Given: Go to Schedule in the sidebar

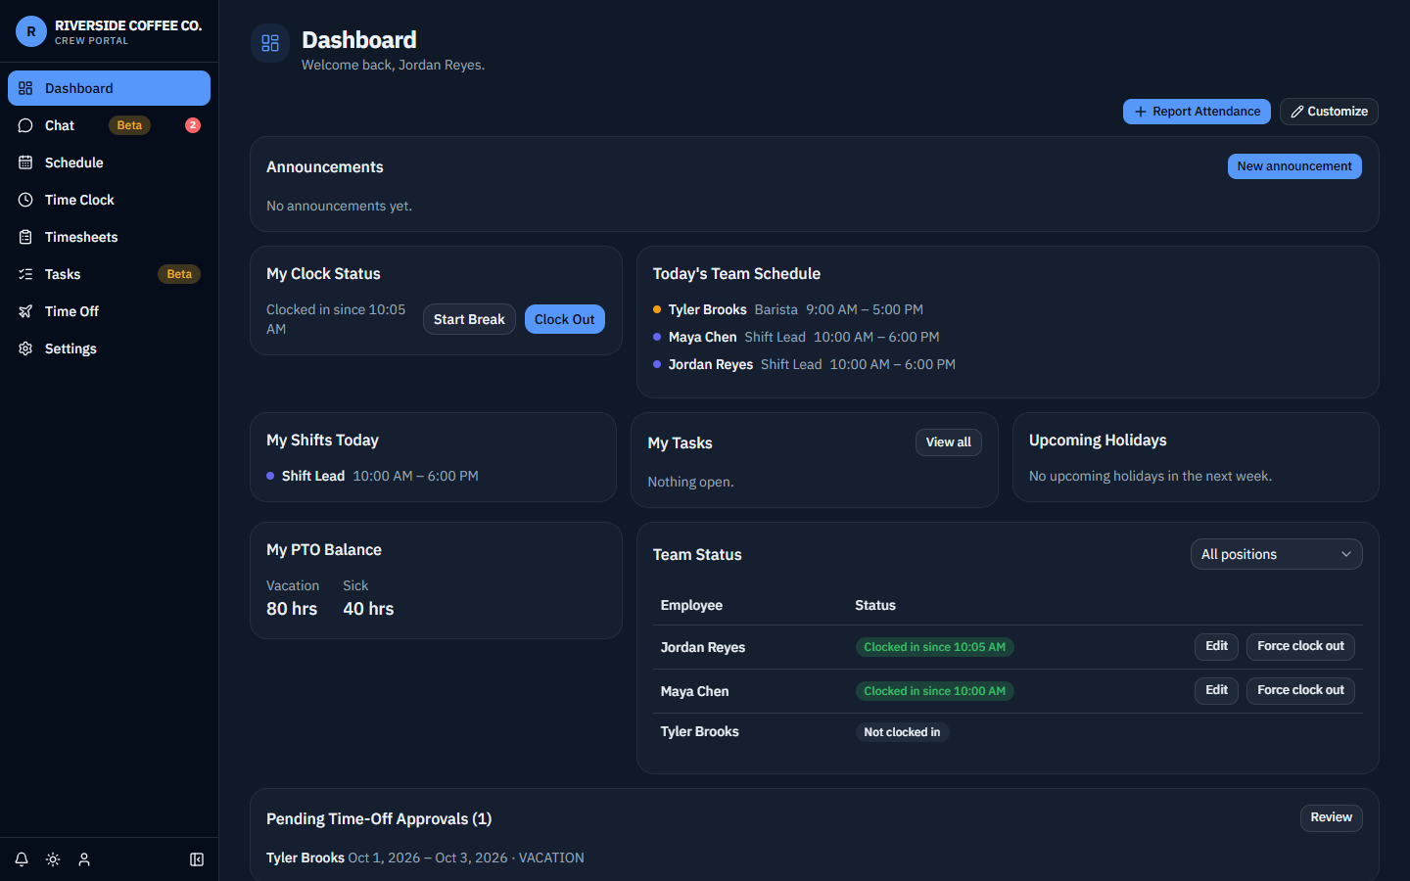Looking at the screenshot, I should [x=109, y=162].
